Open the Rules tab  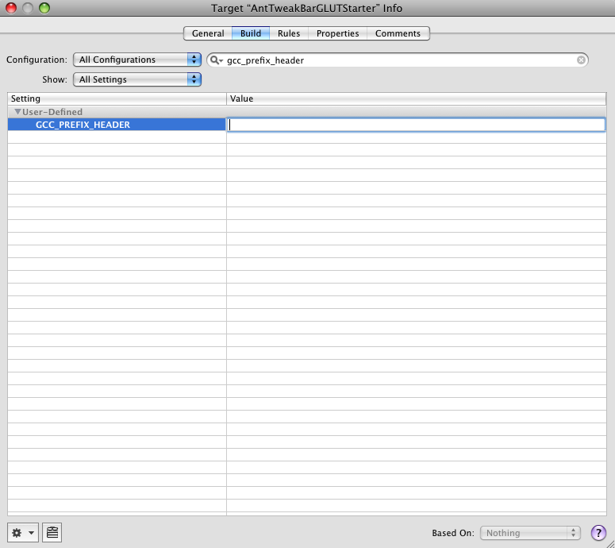(x=289, y=33)
